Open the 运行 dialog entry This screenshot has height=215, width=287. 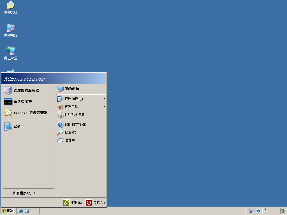(81, 140)
